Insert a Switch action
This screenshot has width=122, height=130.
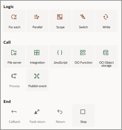(x=83, y=21)
